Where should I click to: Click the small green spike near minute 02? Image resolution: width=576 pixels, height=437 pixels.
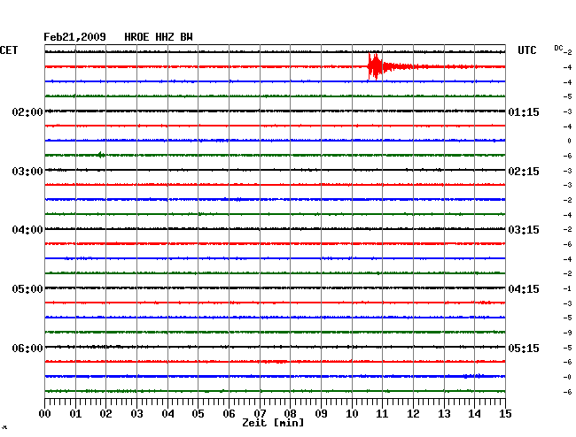pos(101,155)
